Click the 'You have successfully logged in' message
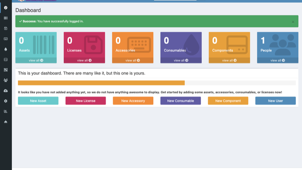This screenshot has width=302, height=170. point(60,21)
